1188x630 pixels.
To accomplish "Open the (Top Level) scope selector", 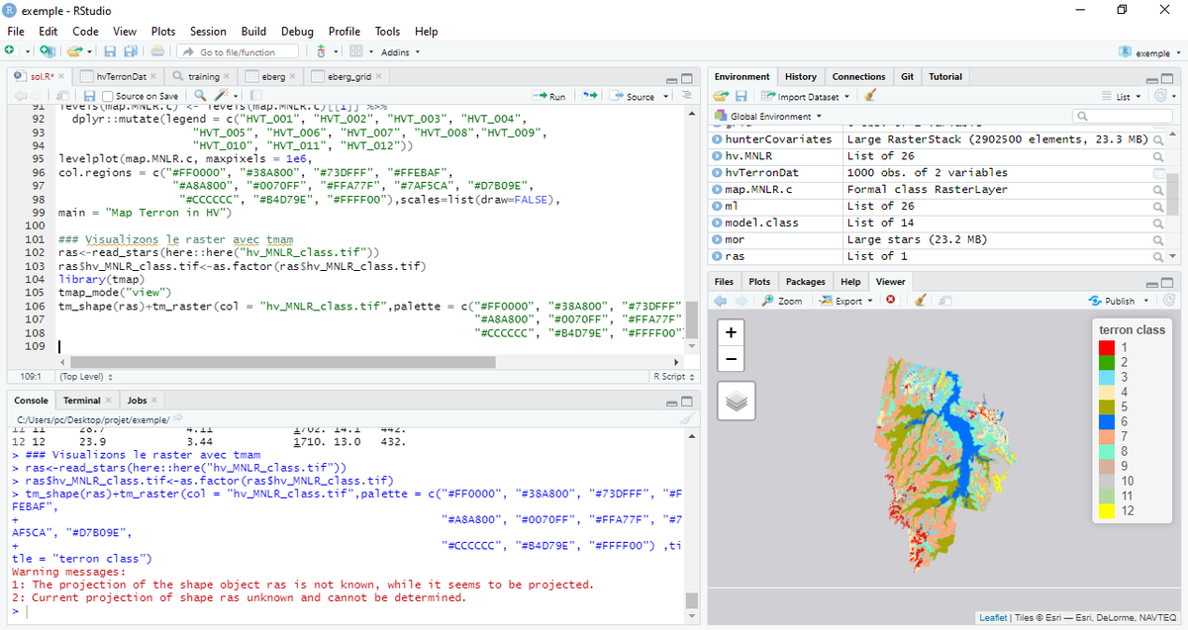I will [85, 377].
